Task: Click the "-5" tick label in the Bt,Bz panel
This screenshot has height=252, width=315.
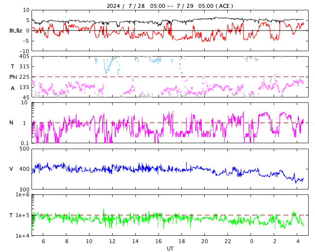Action: [26, 41]
